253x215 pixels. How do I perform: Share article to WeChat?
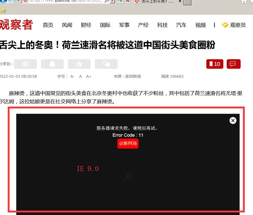tap(106, 64)
